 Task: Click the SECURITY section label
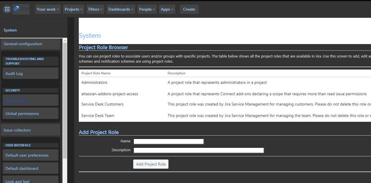coord(13,90)
